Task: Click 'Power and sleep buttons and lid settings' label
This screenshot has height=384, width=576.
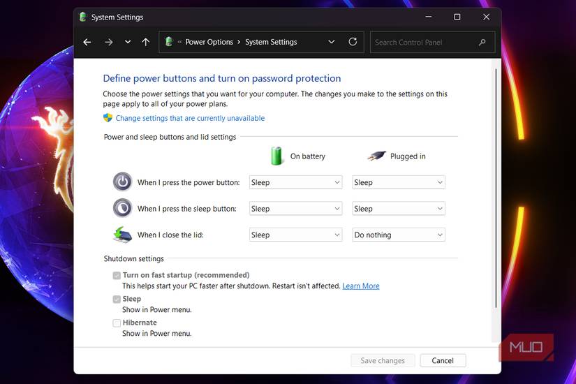Action: point(170,137)
